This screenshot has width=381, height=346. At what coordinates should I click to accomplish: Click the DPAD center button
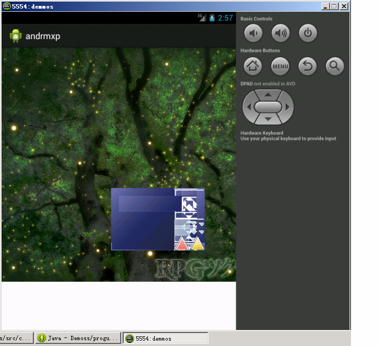268,107
